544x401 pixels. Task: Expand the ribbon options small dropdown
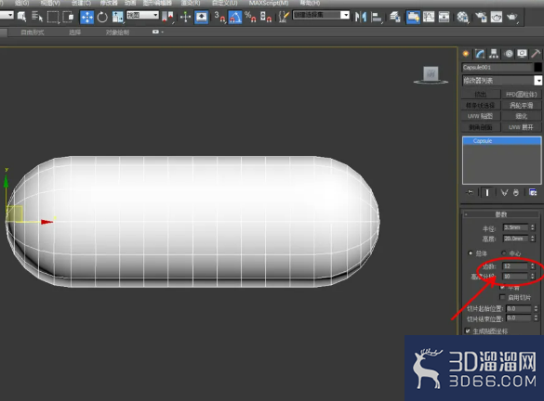click(x=157, y=32)
